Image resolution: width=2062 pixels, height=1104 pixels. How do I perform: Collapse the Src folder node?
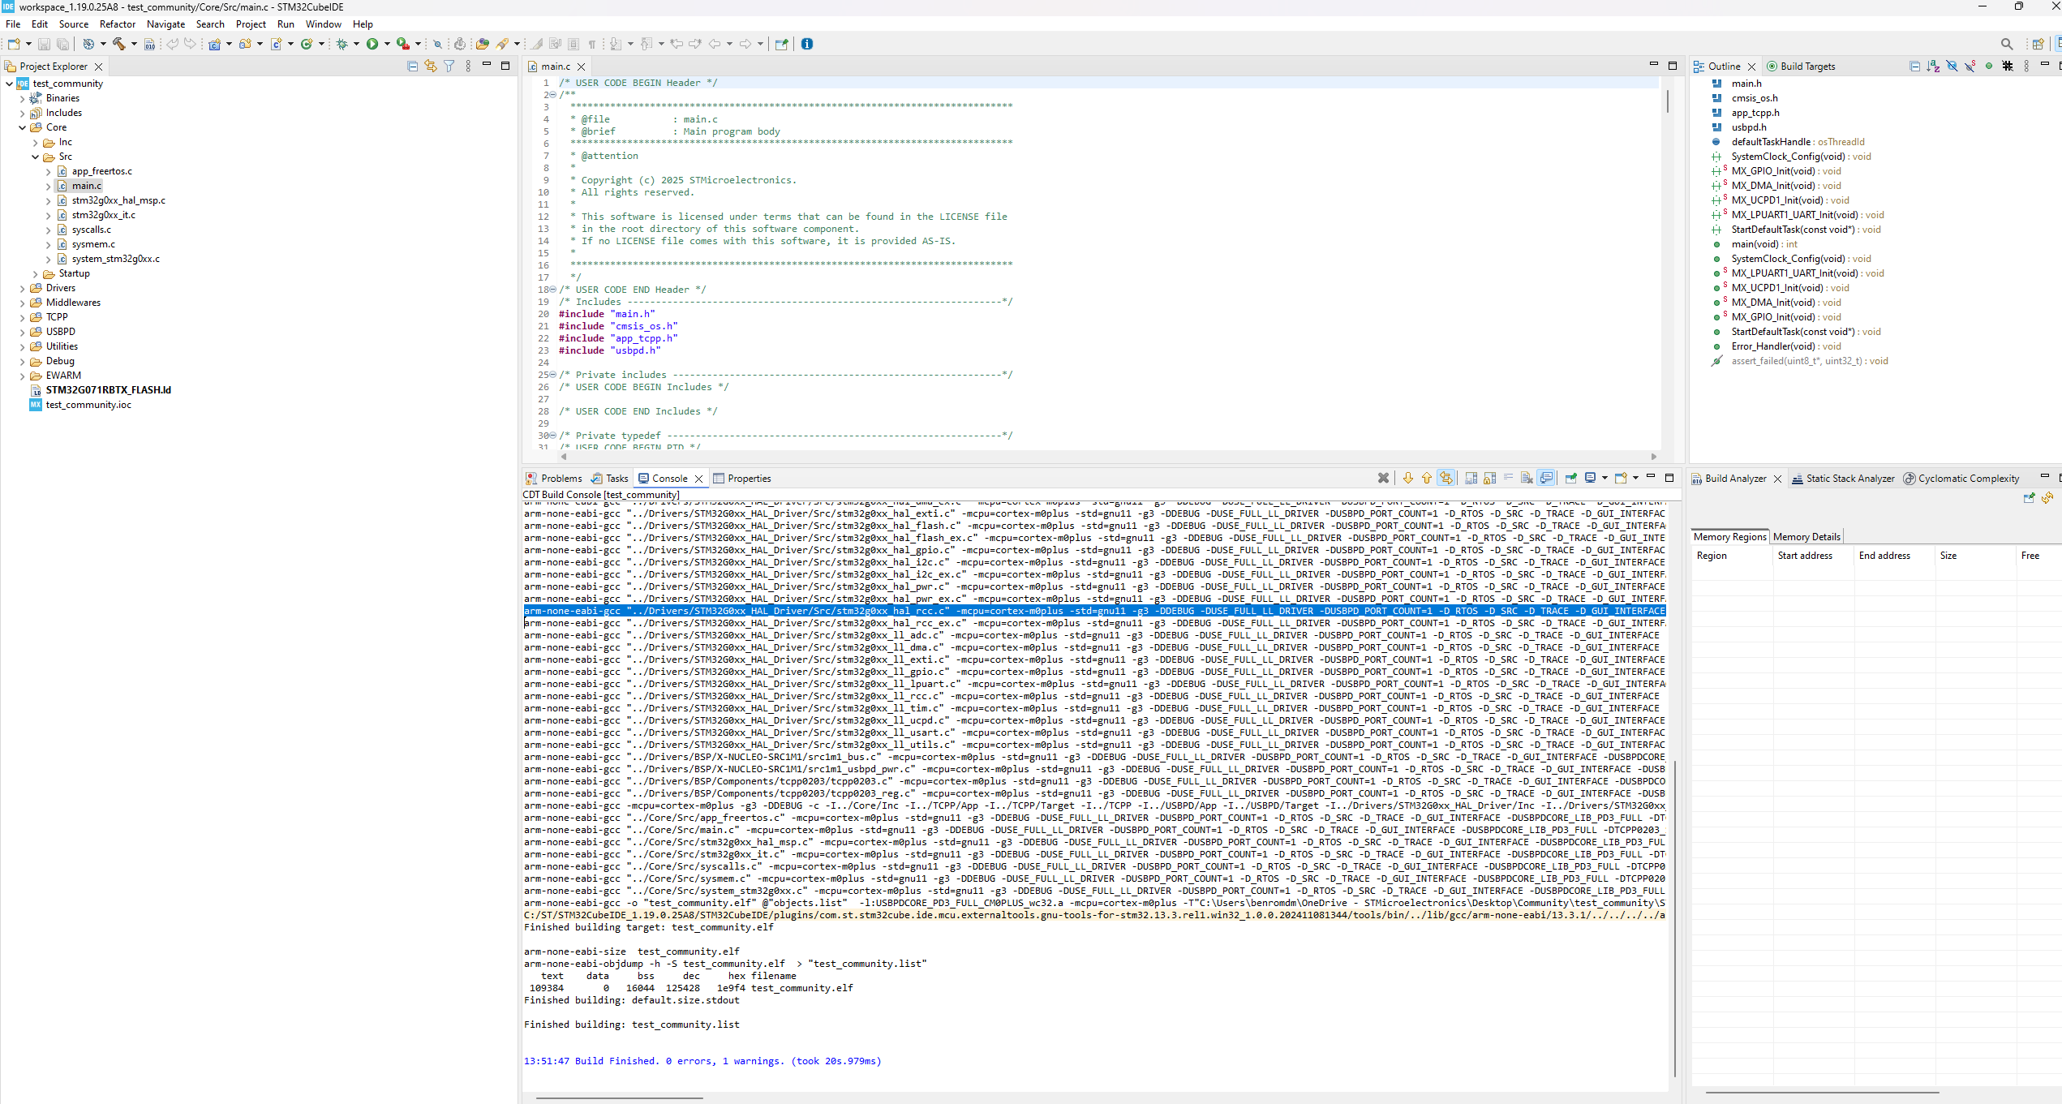point(35,157)
